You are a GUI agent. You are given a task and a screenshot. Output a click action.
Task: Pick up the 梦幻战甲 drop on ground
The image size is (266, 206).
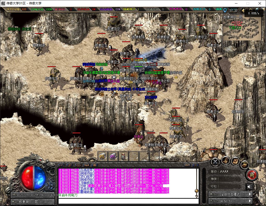coord(151,97)
